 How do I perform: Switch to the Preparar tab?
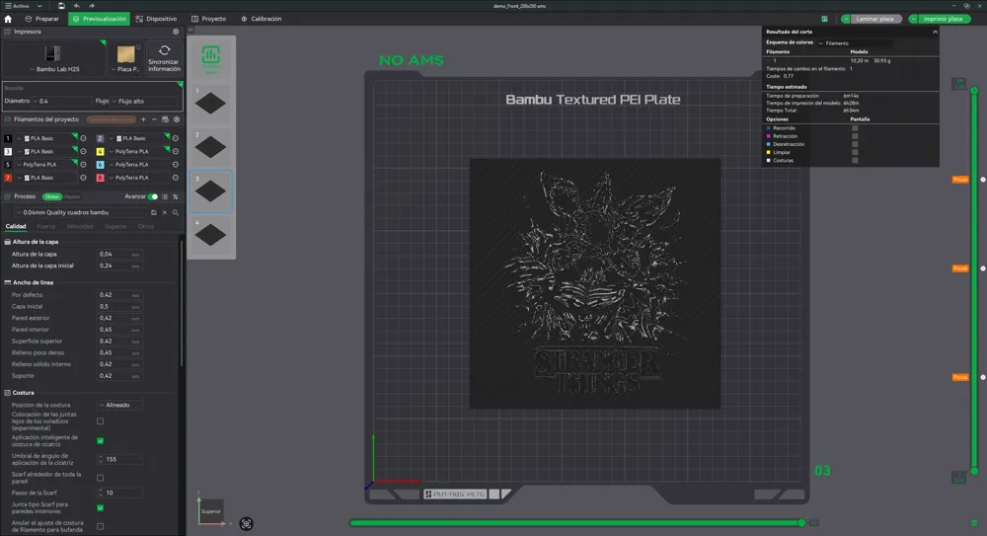pyautogui.click(x=41, y=19)
